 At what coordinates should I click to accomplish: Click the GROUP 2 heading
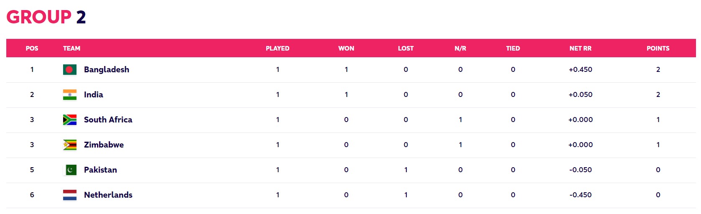coord(46,17)
